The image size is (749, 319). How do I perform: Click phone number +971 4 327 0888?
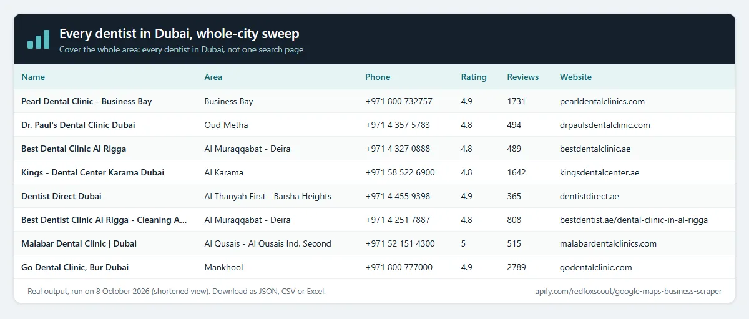coord(398,149)
